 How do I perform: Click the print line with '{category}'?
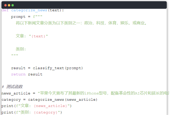click(x=32, y=112)
